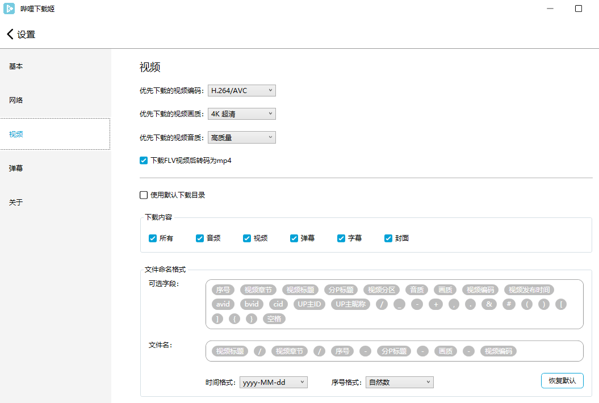
Task: Toggle the 封面 download checkbox
Action: (x=388, y=238)
